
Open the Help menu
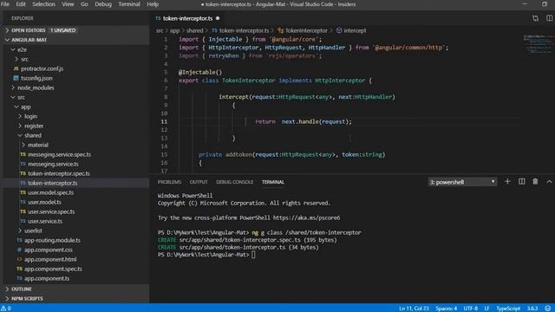[153, 4]
